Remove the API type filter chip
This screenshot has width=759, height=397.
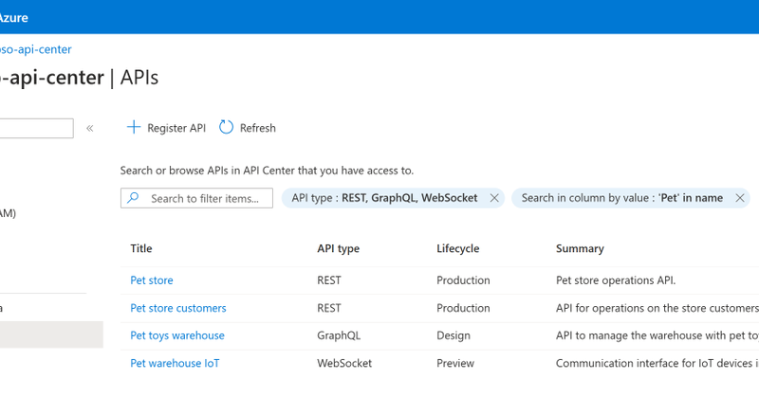tap(494, 198)
